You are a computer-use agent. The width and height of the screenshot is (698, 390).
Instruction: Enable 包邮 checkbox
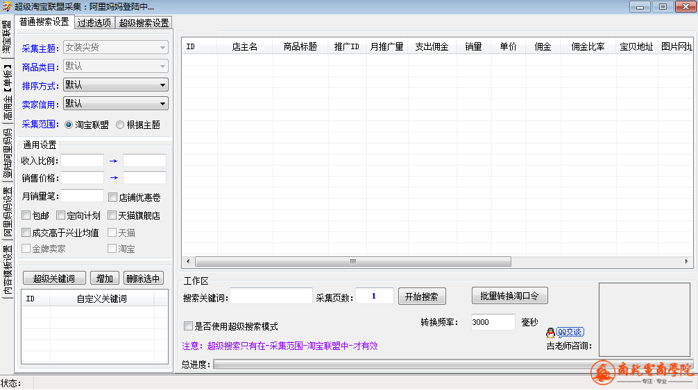pos(26,215)
